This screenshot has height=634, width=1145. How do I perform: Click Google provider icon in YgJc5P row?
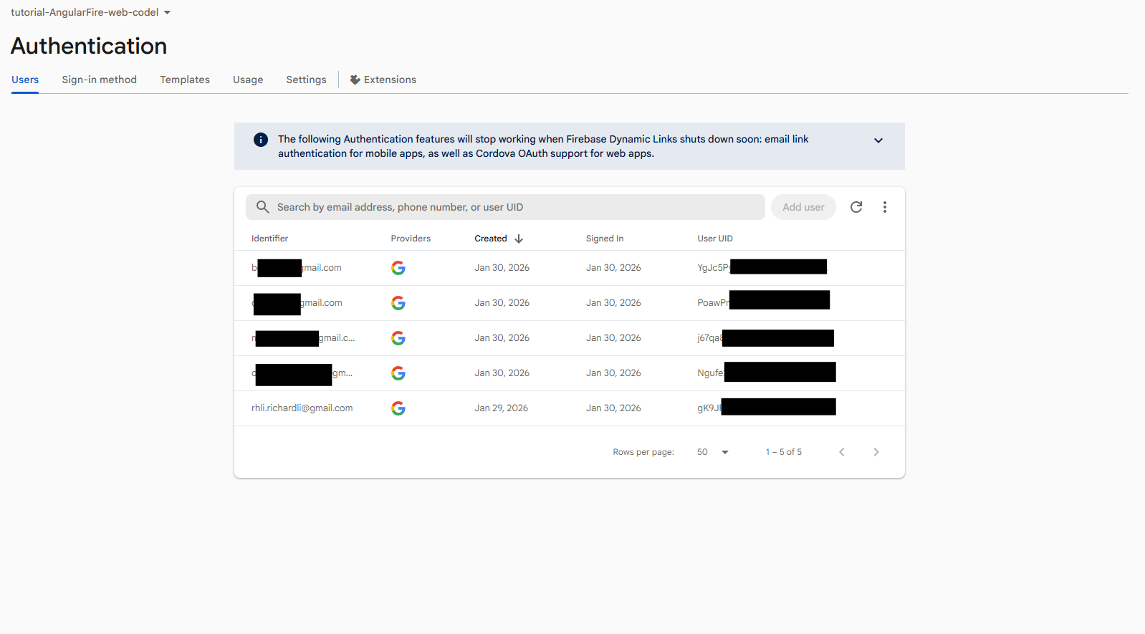pos(398,268)
